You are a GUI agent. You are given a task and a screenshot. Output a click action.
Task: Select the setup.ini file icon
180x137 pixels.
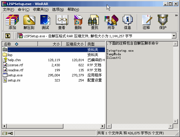pos(5,80)
